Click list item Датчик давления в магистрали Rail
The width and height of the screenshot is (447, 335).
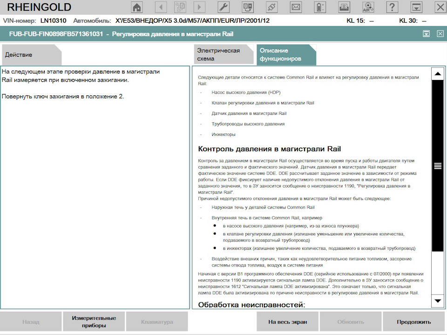249,114
